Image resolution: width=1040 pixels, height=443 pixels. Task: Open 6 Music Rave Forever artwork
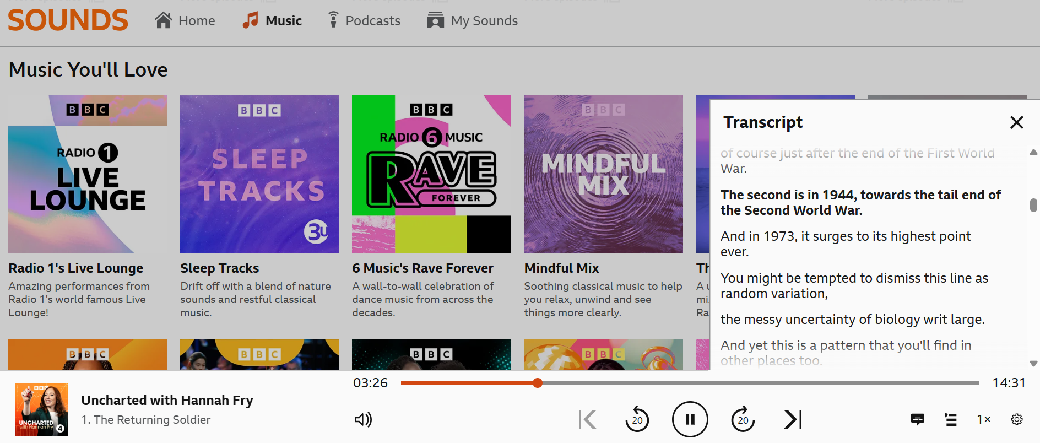coord(431,174)
